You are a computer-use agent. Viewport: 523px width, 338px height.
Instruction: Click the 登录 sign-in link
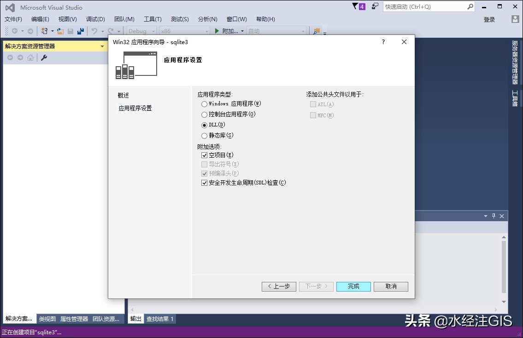tap(489, 19)
